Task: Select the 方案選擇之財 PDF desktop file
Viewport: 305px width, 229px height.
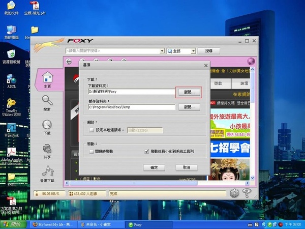Action: click(11, 206)
